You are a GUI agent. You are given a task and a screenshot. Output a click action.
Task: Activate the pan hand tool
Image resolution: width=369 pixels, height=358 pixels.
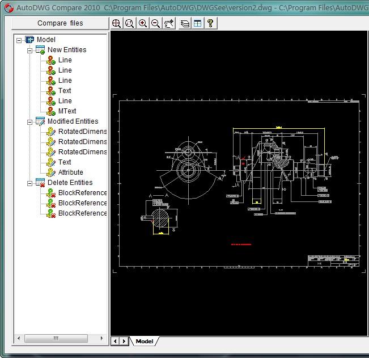pos(169,23)
